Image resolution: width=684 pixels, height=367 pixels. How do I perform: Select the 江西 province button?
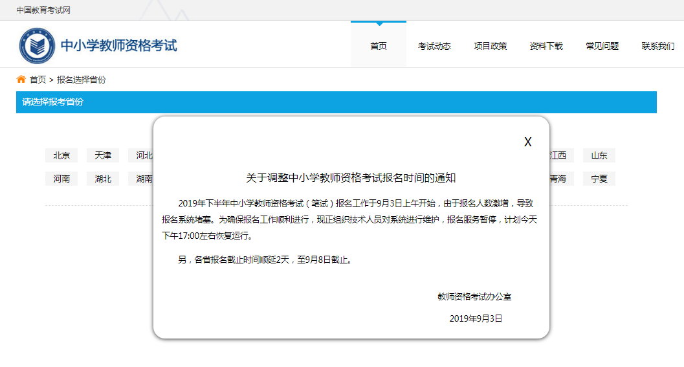click(x=562, y=155)
